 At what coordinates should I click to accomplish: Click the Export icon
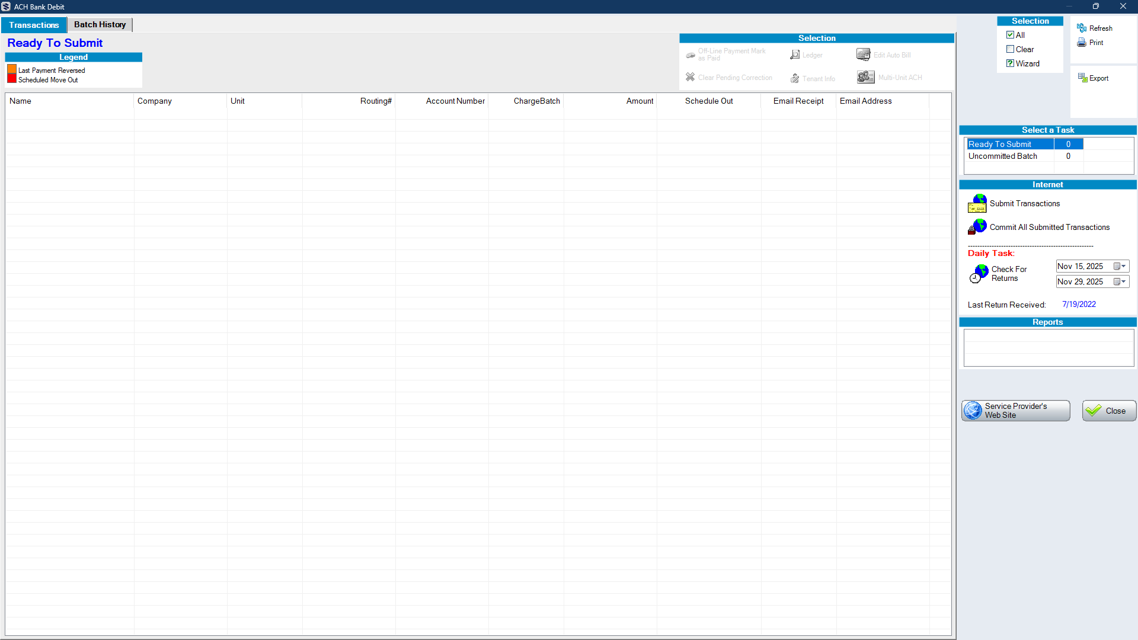[1082, 78]
